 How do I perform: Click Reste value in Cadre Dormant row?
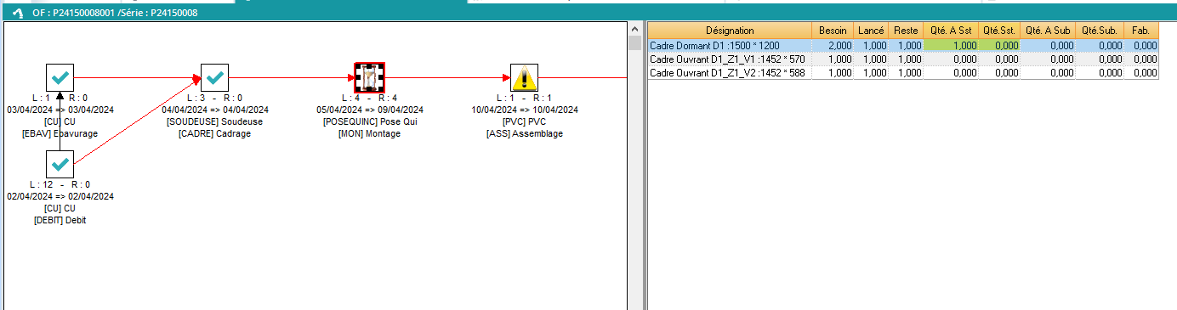click(x=906, y=46)
